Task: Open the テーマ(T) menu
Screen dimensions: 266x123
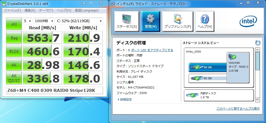Action: (46, 10)
